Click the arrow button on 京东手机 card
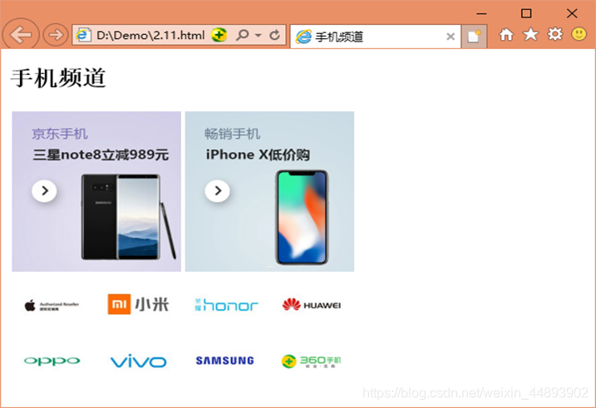Screen dimensions: 596x408 tap(45, 190)
